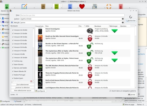Click red locked DRM icon for Death on the Nile
The height and width of the screenshot is (106, 147).
pos(90,38)
